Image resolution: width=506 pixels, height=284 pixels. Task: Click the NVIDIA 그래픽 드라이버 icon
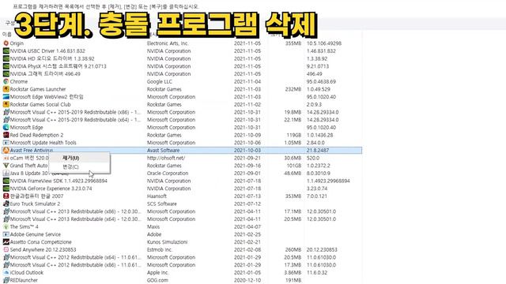point(6,73)
